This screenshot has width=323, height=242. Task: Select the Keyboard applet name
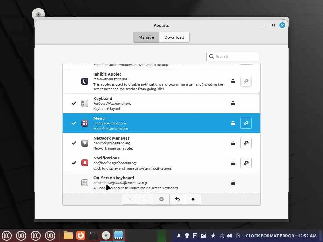[x=103, y=98]
